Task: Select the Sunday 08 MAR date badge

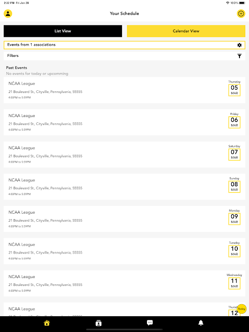Action: [234, 187]
